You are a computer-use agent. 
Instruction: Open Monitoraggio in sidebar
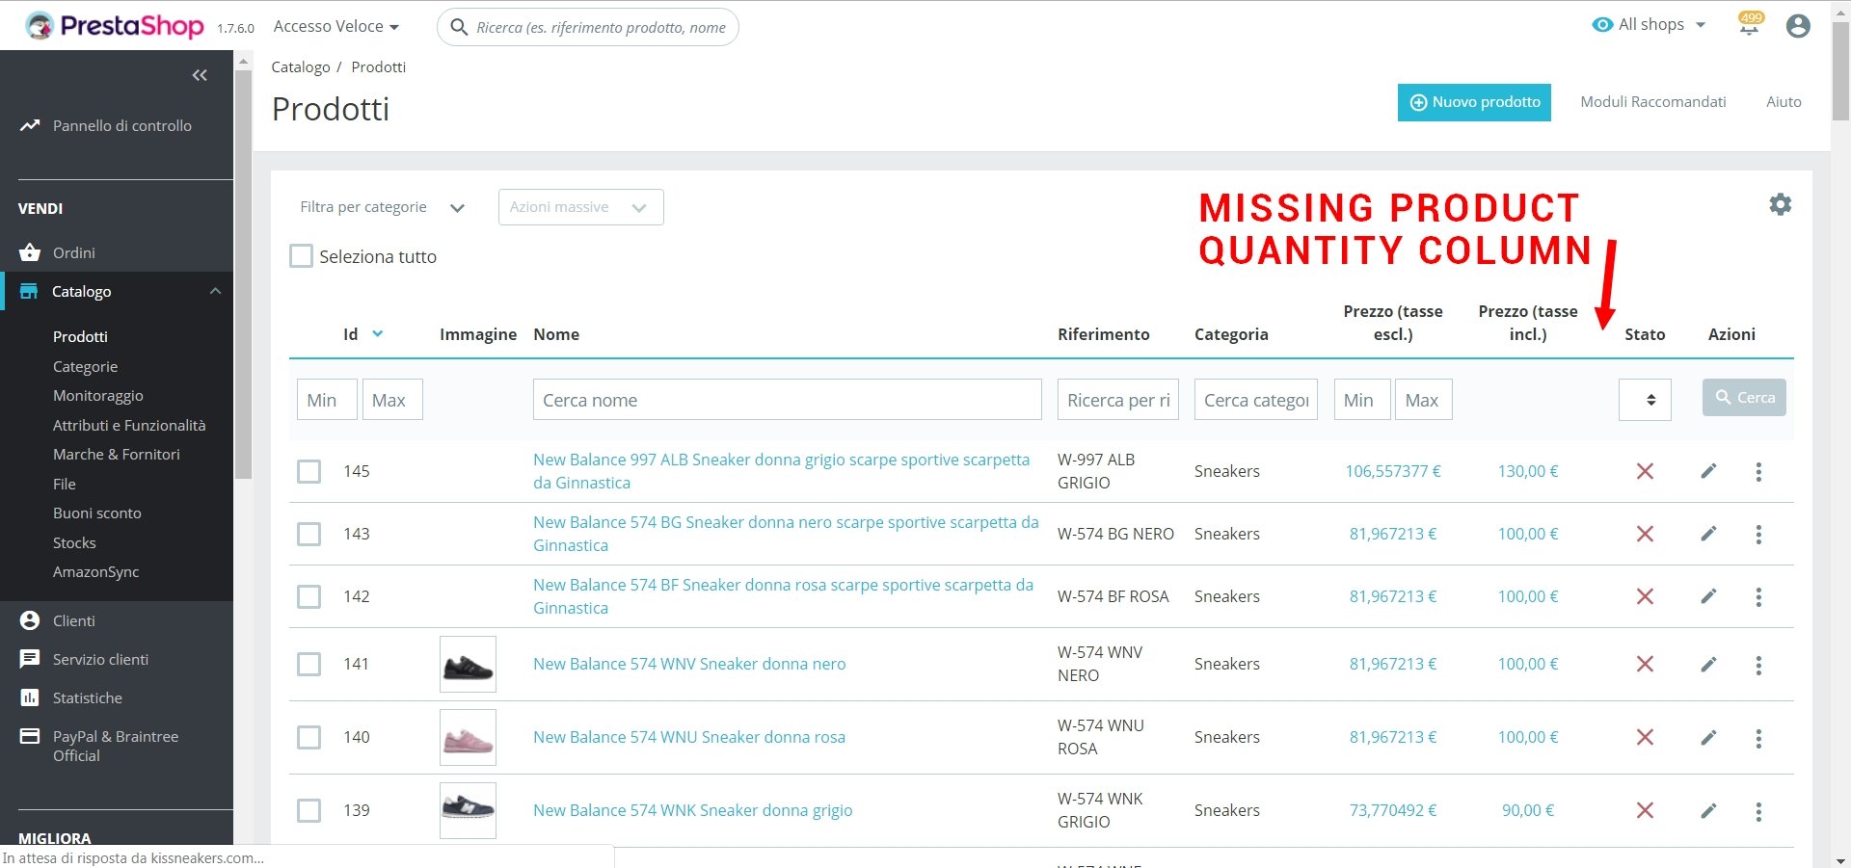point(97,395)
